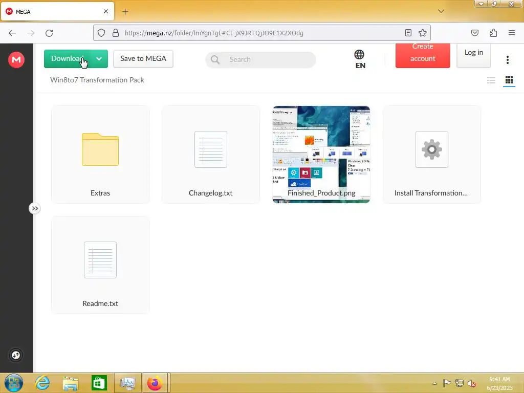524x393 pixels.
Task: Open the three-dot more options menu
Action: pos(507,60)
